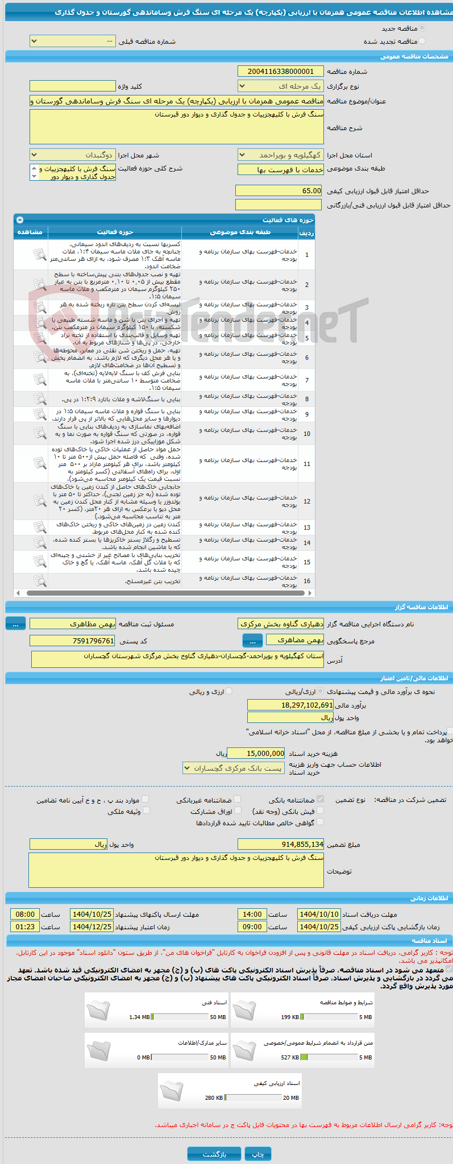This screenshot has height=1164, width=453.
Task: Click ellipsis button beside مرجع پاسخگویی
Action: (x=252, y=641)
